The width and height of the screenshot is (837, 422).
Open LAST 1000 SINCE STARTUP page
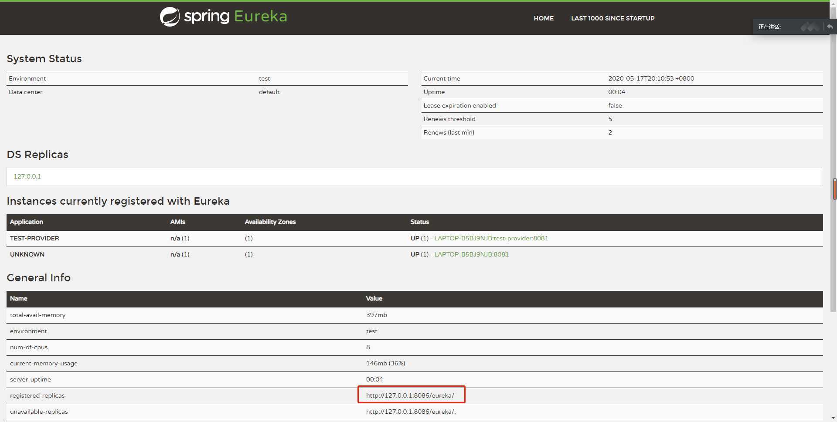point(612,18)
